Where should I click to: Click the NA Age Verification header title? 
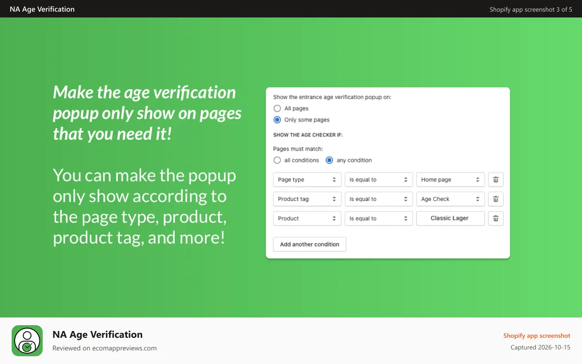point(42,9)
